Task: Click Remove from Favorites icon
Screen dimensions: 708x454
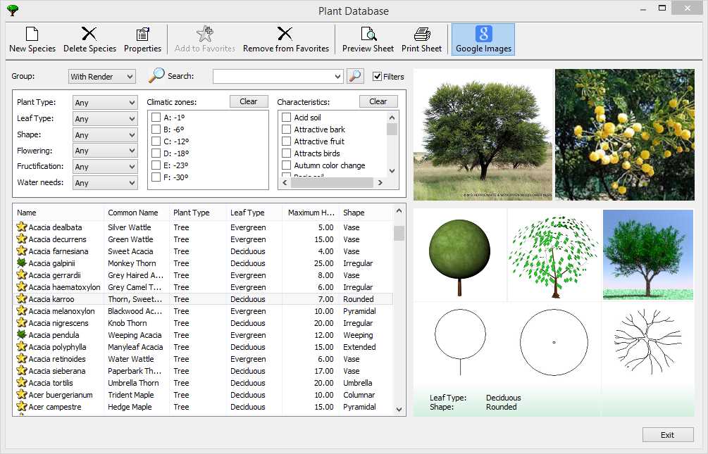Action: 285,39
